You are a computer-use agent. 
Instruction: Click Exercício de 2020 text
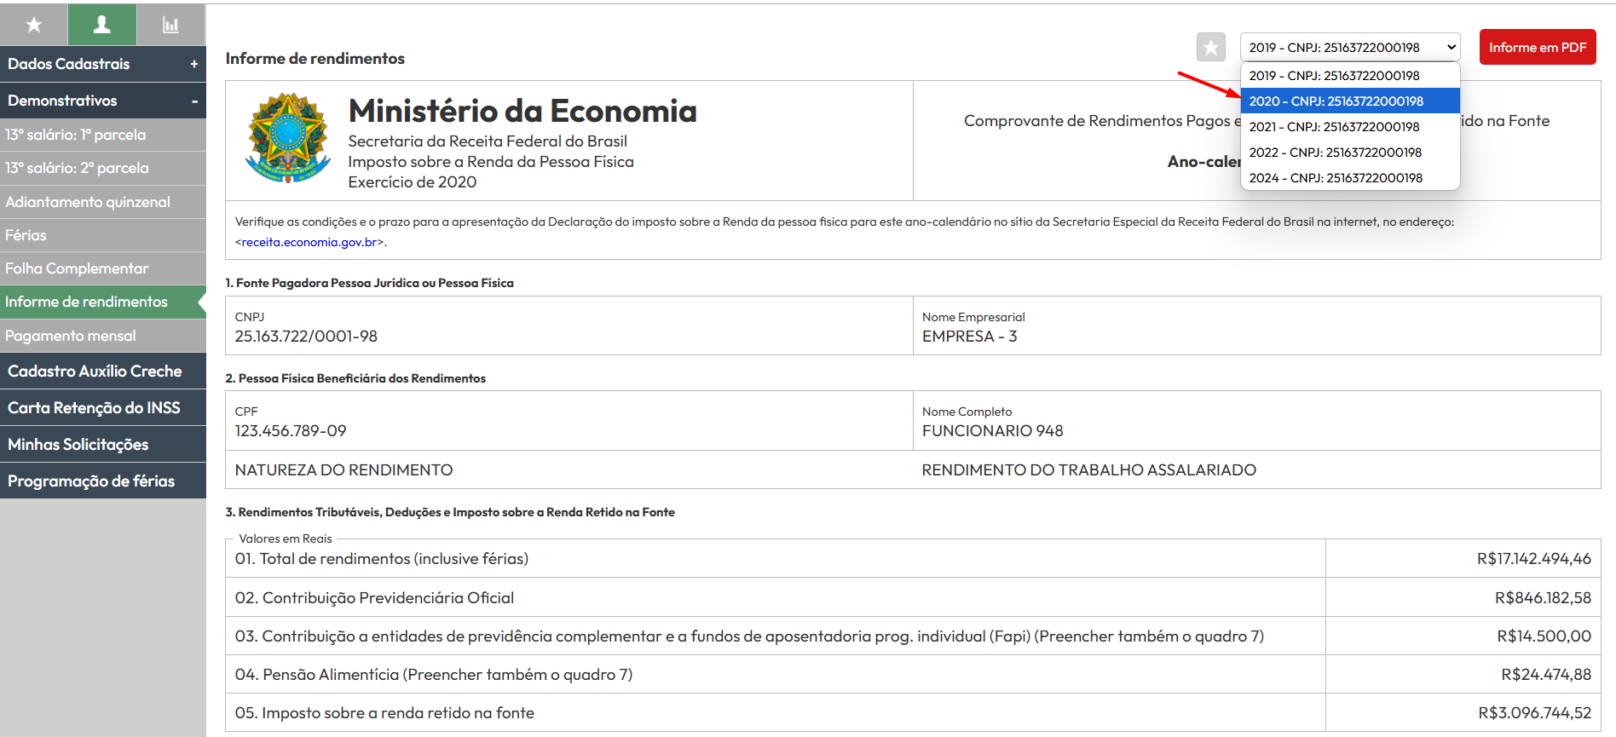point(412,182)
